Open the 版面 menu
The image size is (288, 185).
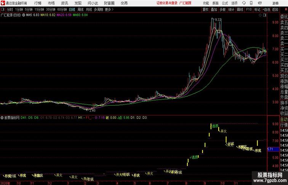click(x=216, y=3)
